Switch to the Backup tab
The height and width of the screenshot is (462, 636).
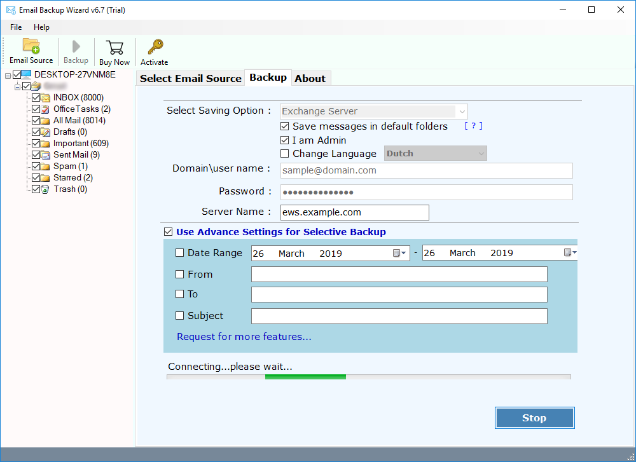click(268, 78)
